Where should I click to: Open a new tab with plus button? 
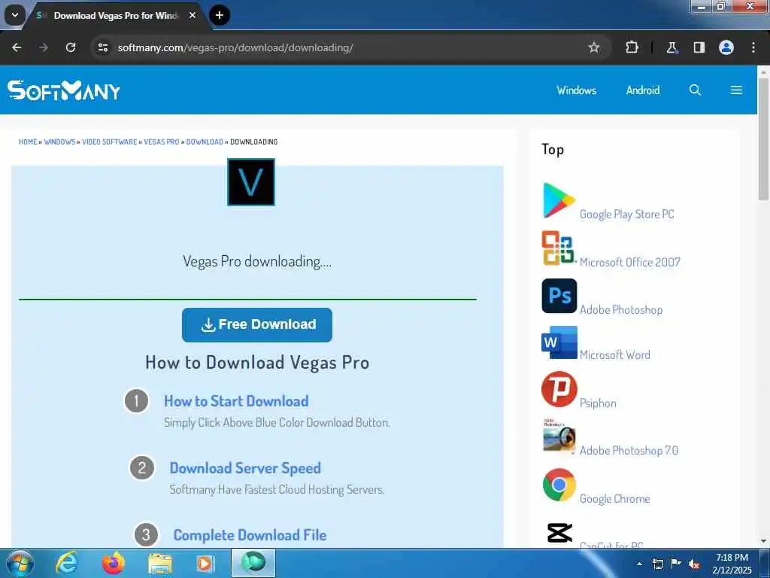click(x=219, y=15)
